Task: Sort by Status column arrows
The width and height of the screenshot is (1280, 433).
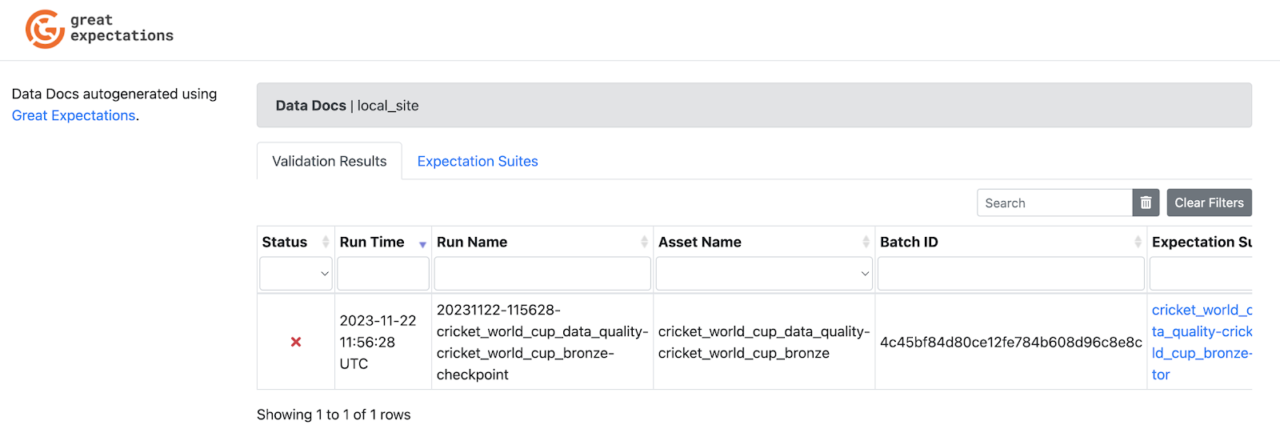Action: (326, 242)
